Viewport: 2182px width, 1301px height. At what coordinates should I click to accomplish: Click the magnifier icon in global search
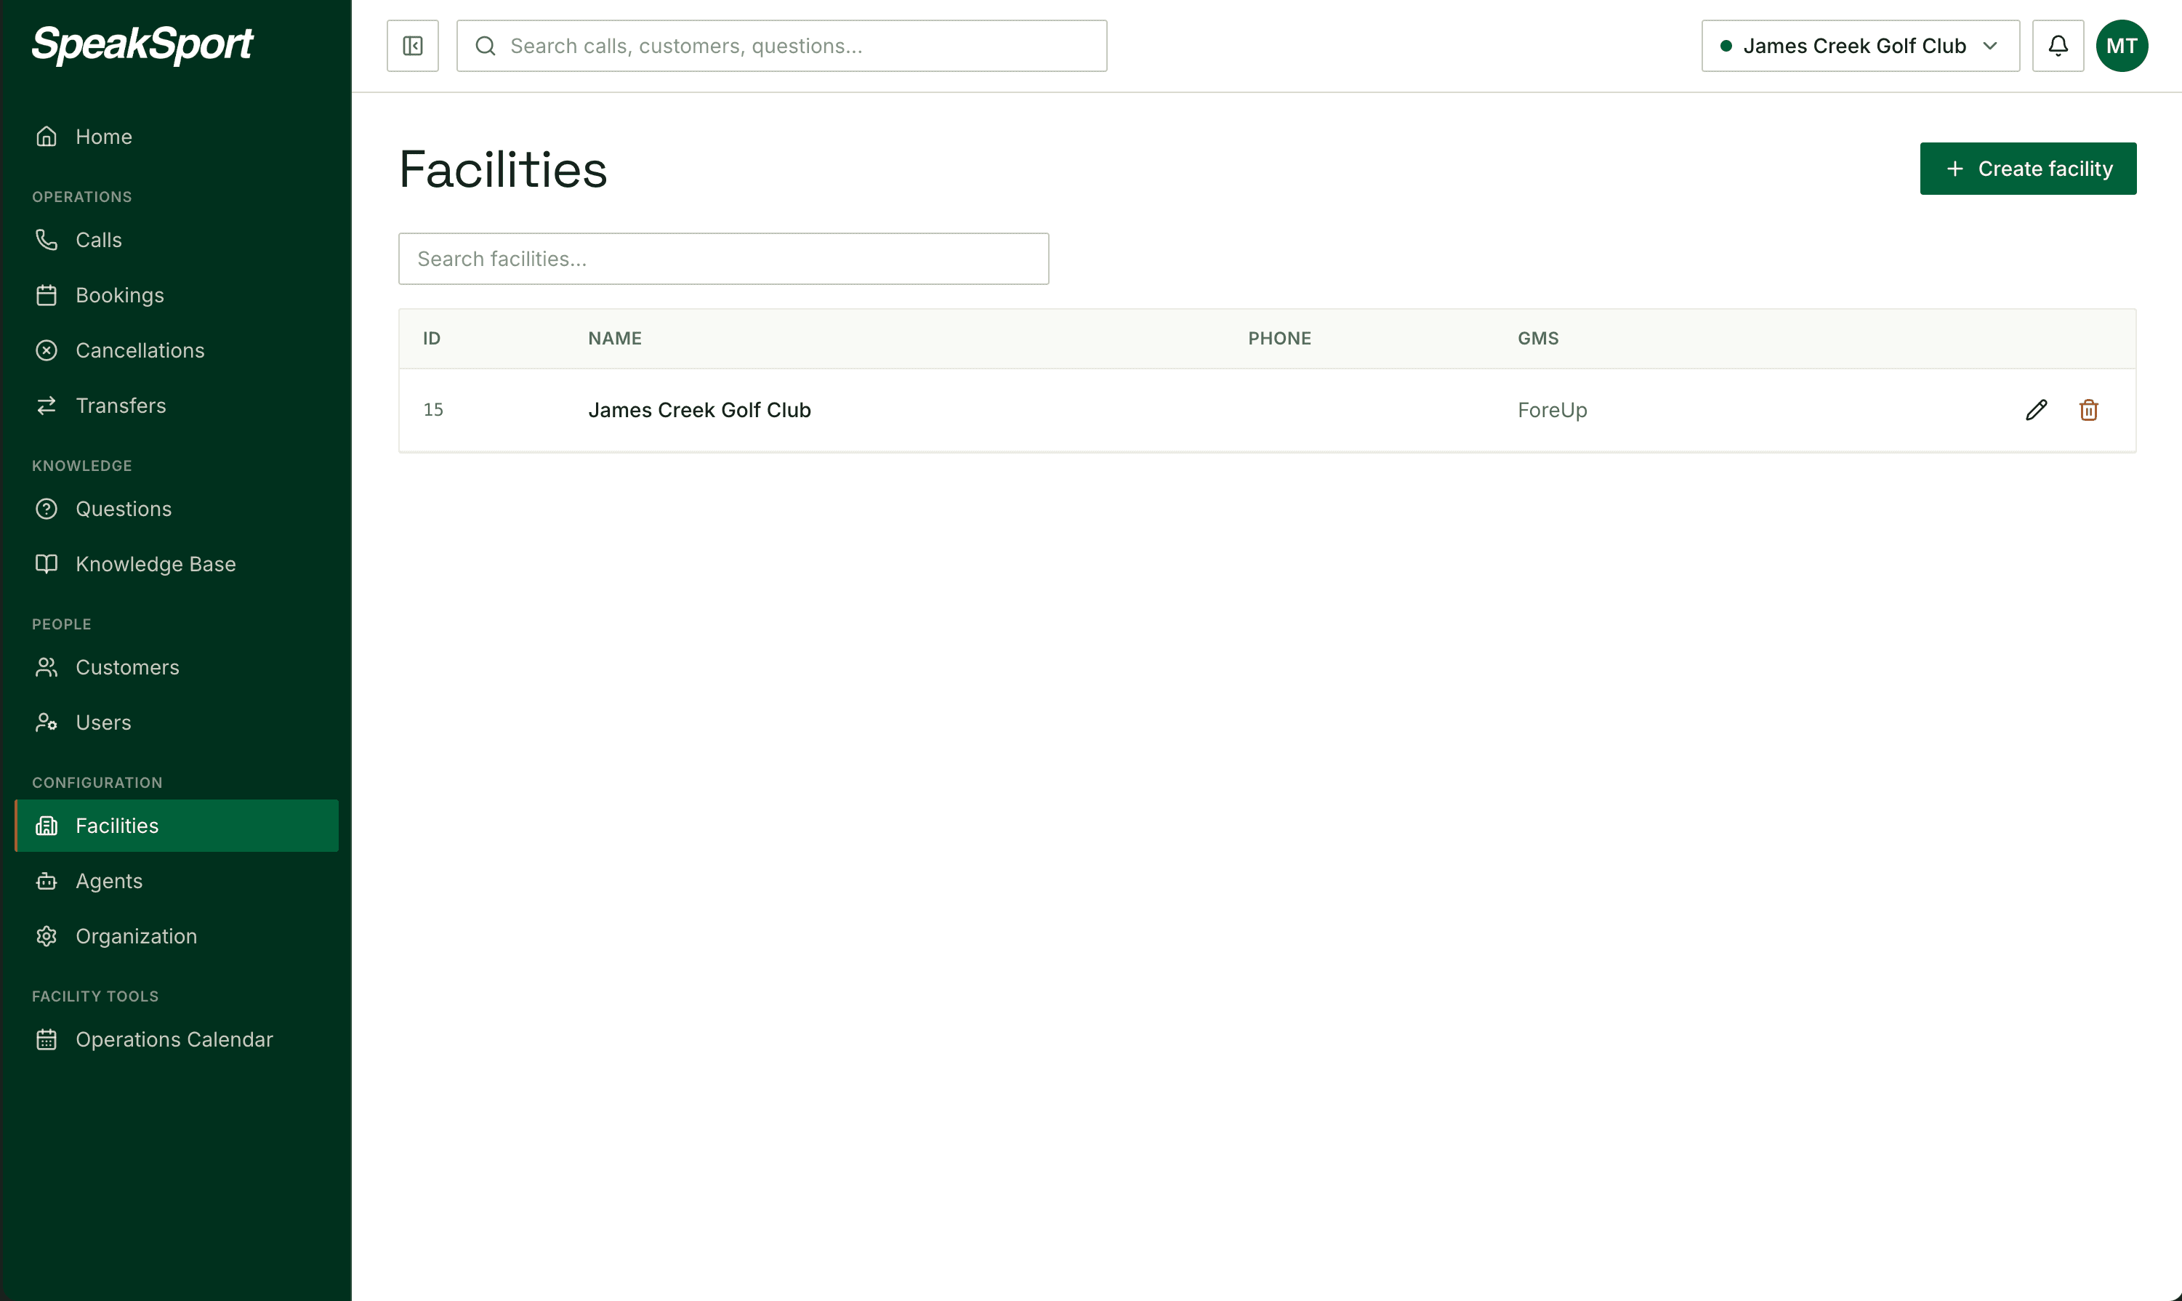(486, 46)
